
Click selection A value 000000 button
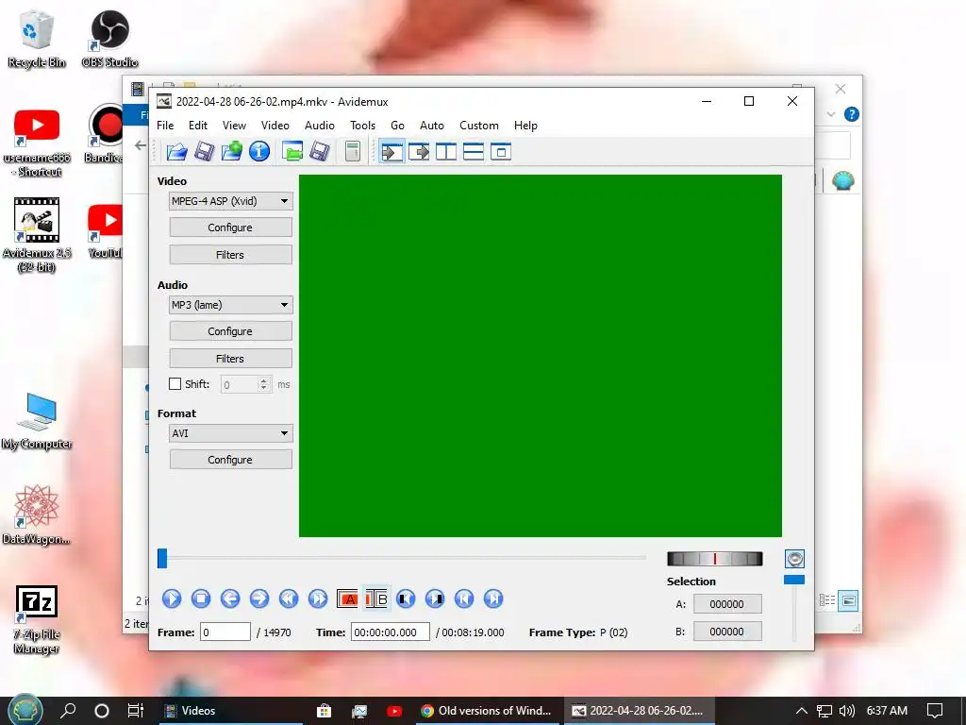tap(727, 604)
